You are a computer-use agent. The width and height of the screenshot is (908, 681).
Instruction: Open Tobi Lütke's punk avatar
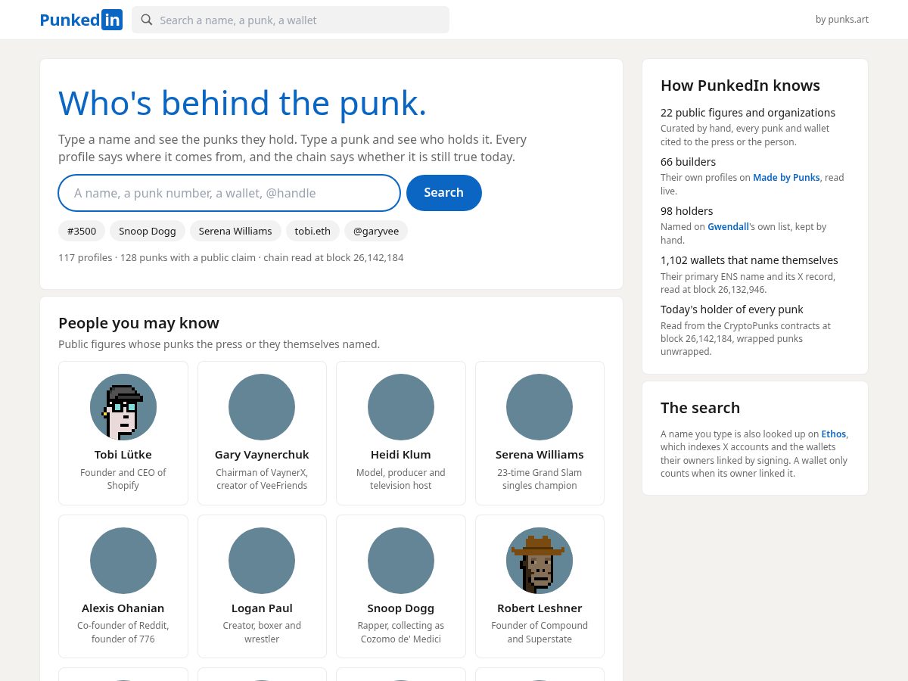(123, 407)
